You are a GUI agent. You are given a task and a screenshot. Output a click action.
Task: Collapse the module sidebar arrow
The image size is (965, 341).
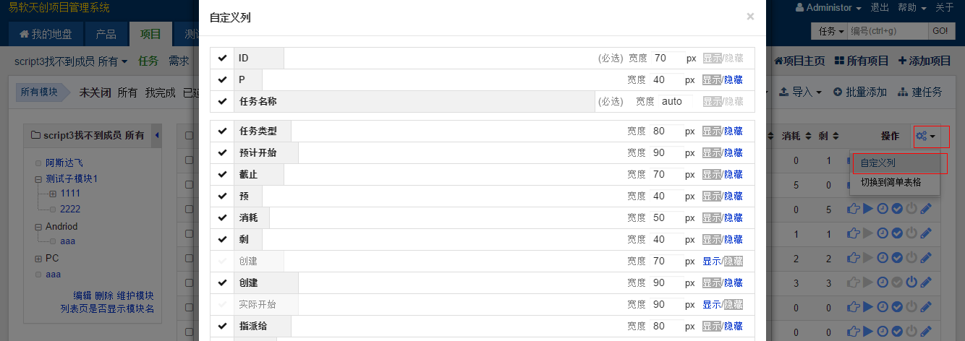point(157,135)
